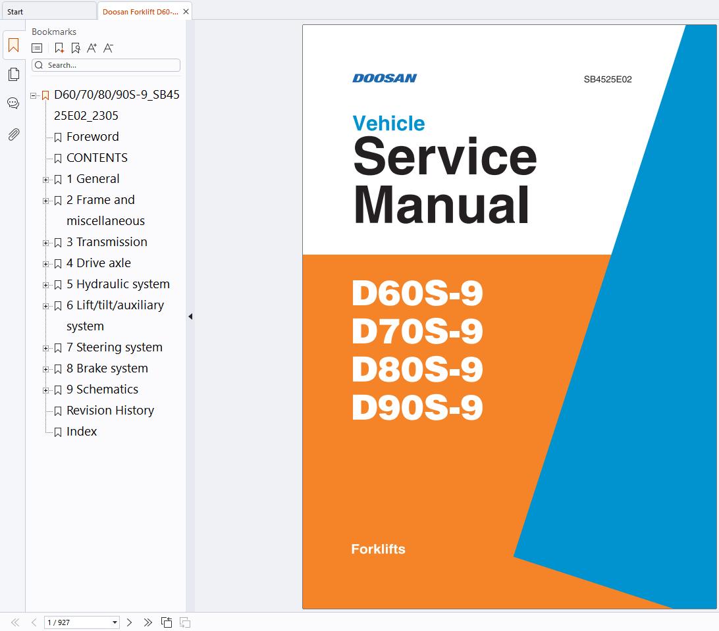The height and width of the screenshot is (631, 719).
Task: Click the add new bookmark icon
Action: click(x=59, y=47)
